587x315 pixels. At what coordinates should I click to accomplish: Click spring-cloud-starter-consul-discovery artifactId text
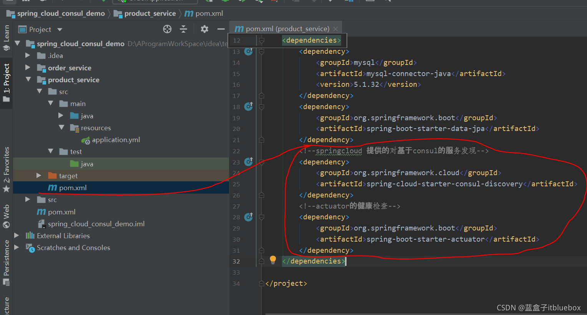444,184
